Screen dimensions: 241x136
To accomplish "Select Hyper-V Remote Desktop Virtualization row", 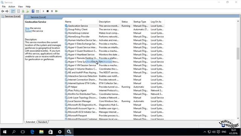I will point(114,58).
